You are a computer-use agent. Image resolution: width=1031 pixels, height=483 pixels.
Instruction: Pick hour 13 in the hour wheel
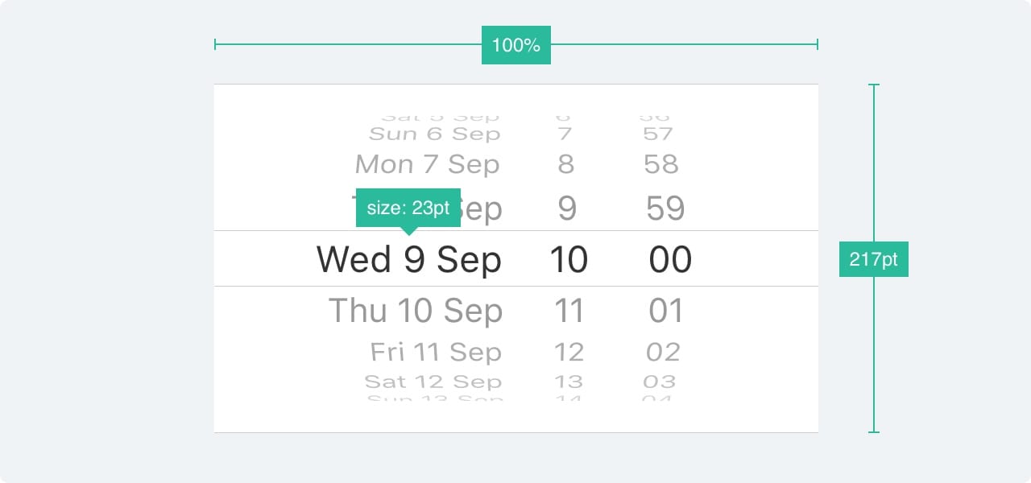pyautogui.click(x=569, y=381)
